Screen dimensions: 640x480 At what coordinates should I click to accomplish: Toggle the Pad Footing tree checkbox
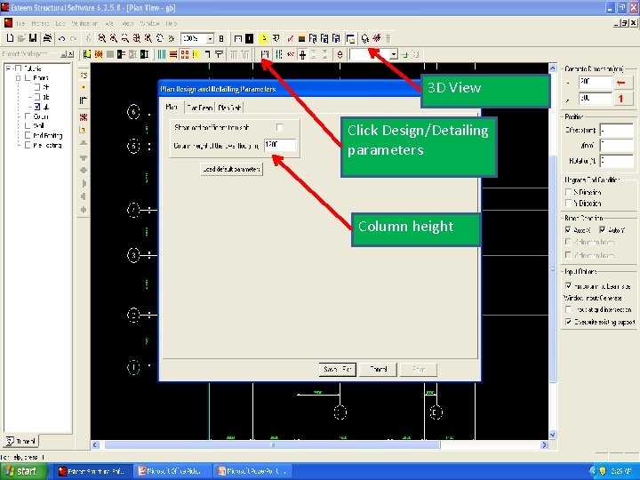28,135
